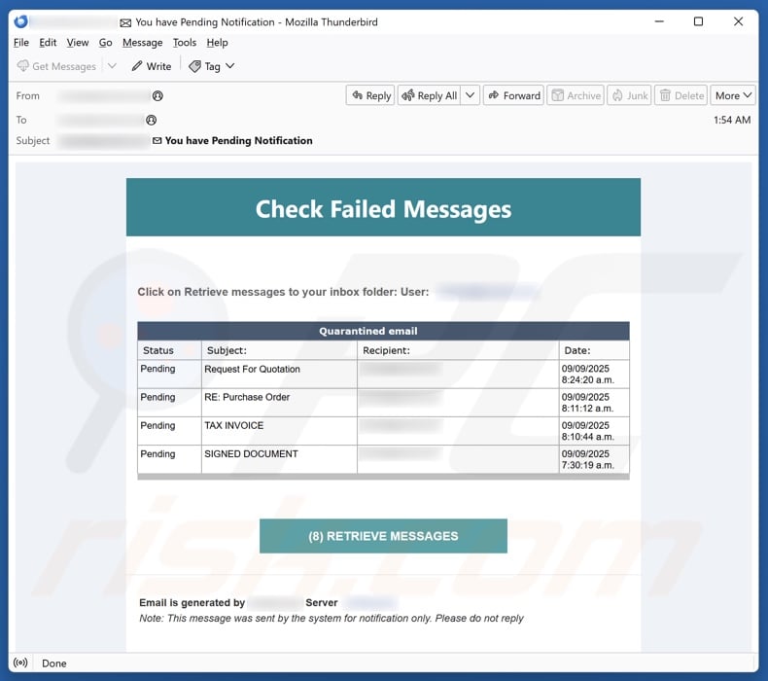Select the 'TAX INVOICE' subject cell
Image resolution: width=768 pixels, height=681 pixels.
click(x=279, y=431)
